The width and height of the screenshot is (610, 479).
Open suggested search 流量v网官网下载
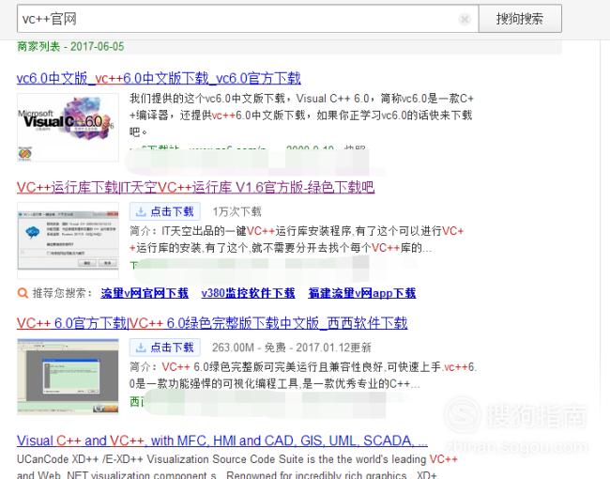click(145, 293)
